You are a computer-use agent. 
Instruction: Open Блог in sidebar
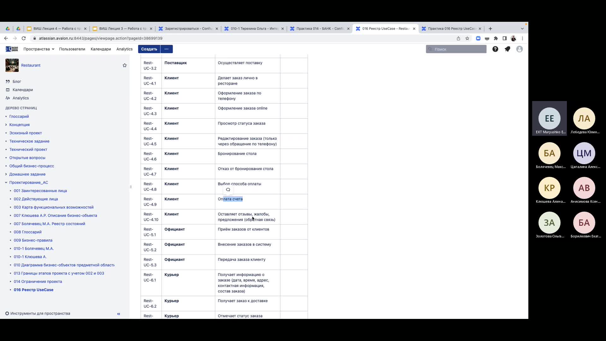click(x=17, y=81)
